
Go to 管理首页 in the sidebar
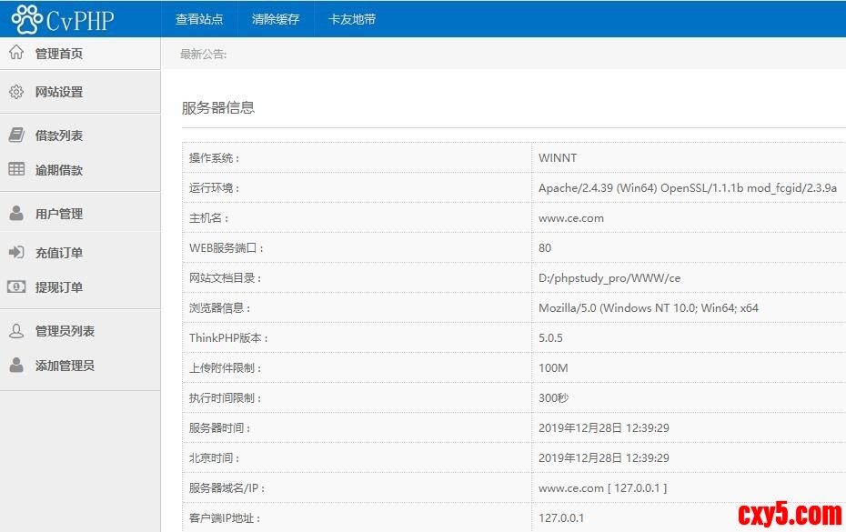pyautogui.click(x=59, y=54)
